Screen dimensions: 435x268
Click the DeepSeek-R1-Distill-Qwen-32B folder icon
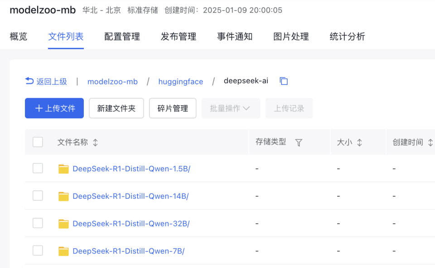point(63,224)
